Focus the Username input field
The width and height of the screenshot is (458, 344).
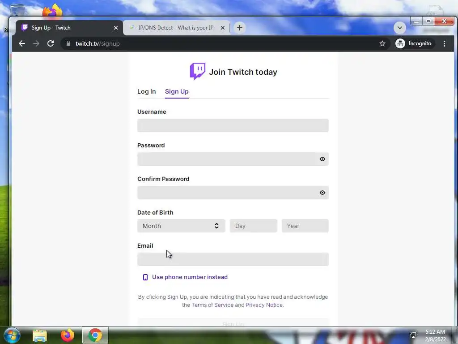[x=233, y=125]
